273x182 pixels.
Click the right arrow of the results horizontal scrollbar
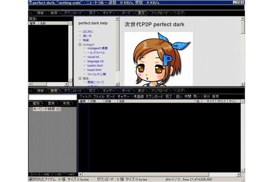tap(239, 174)
